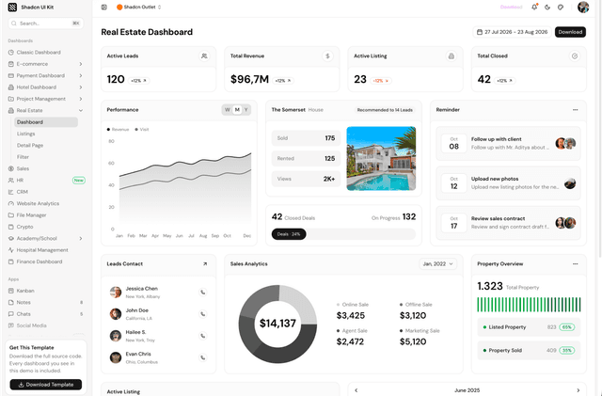
Task: Click Recommended to 14 Leads badge
Action: click(x=385, y=110)
